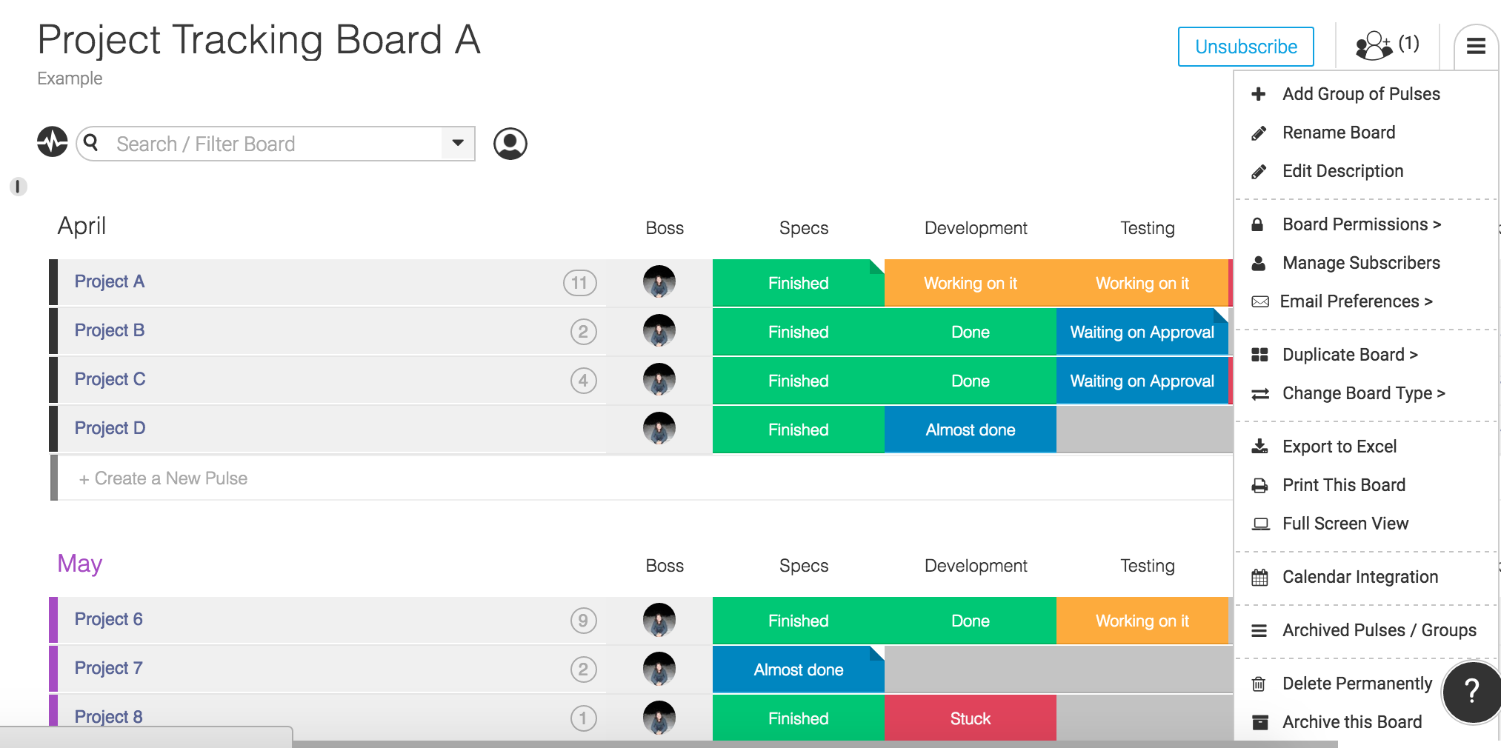
Task: Click the Search / Filter Board field
Action: point(274,144)
